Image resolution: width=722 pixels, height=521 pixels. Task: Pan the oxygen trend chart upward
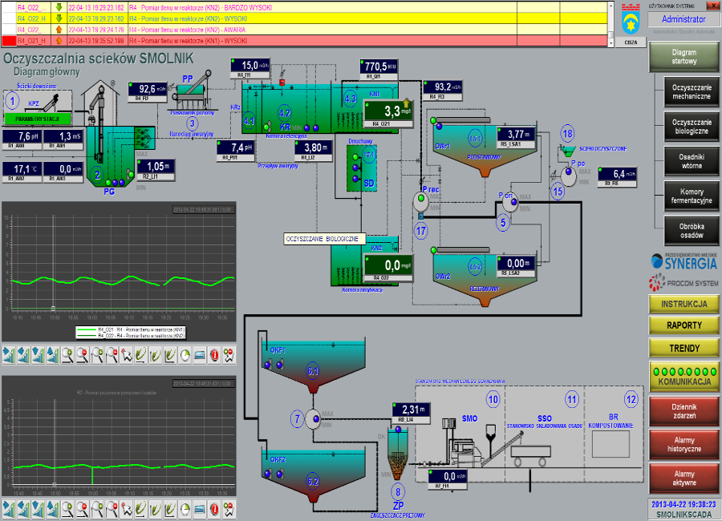[53, 355]
